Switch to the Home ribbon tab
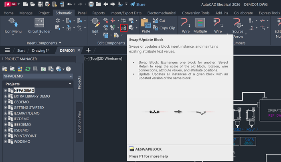This screenshot has height=162, width=281. pyautogui.click(x=8, y=13)
